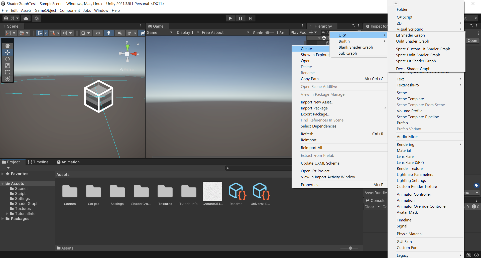Click the handle rotation global icon
Screen dimensions: 481x258
22,33
